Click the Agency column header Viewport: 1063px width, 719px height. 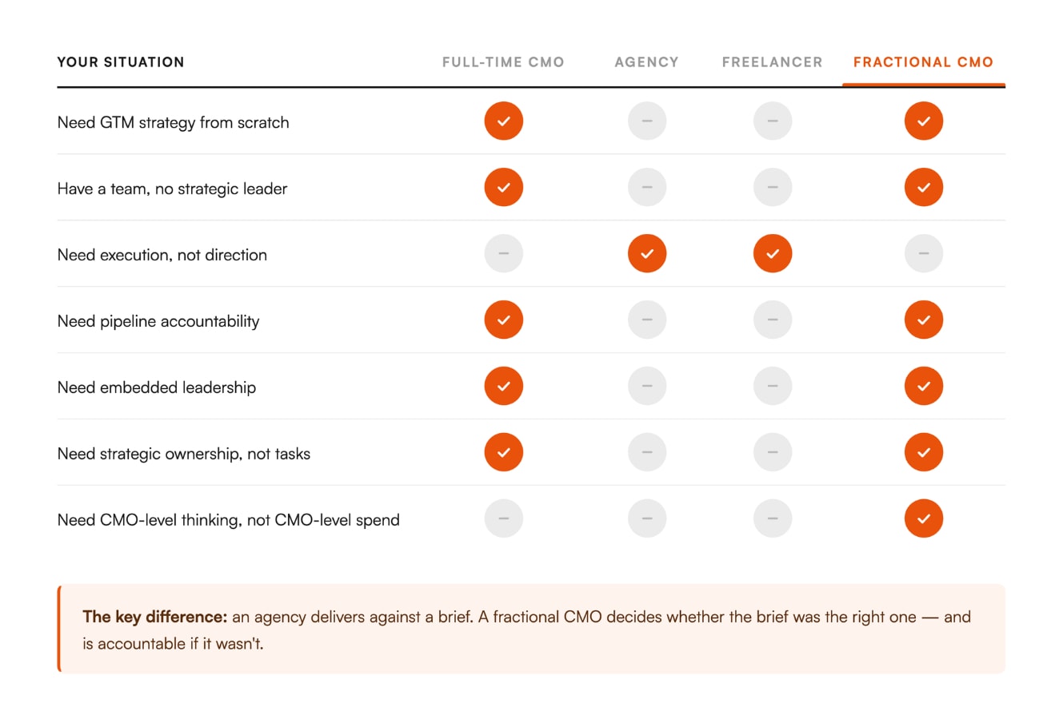(646, 62)
